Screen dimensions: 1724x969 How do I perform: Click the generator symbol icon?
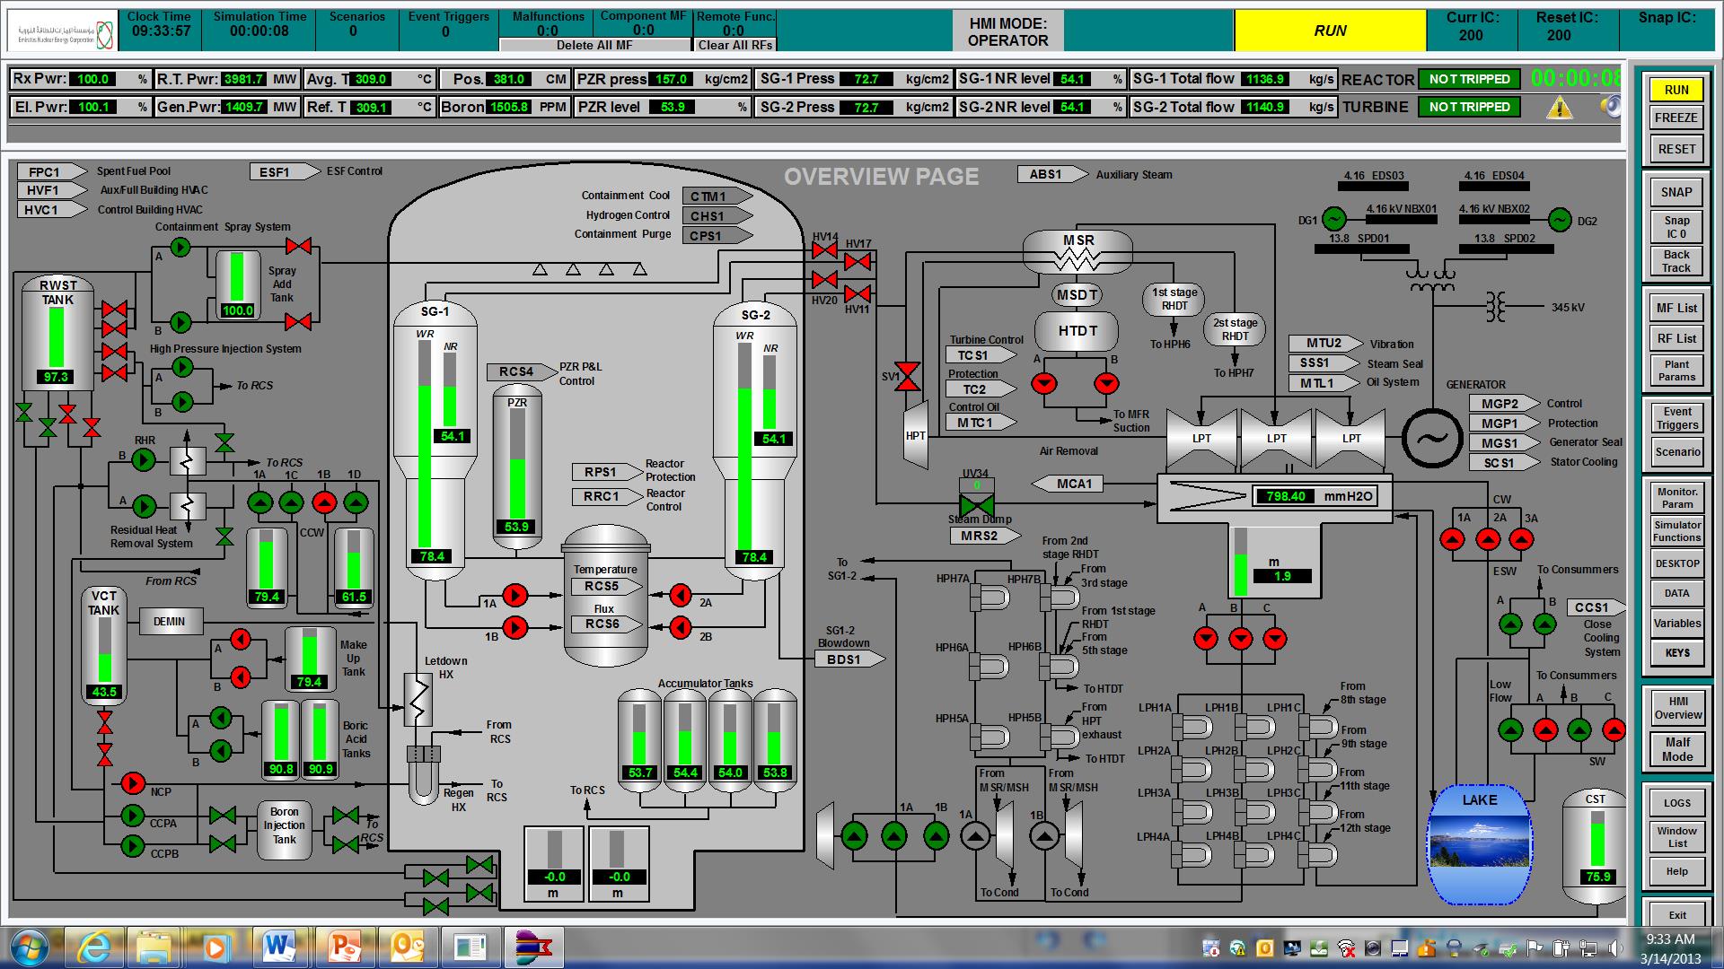[1432, 437]
